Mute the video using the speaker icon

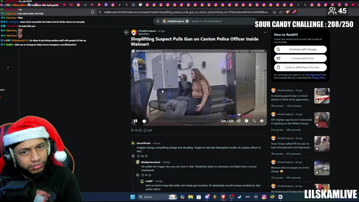click(262, 121)
